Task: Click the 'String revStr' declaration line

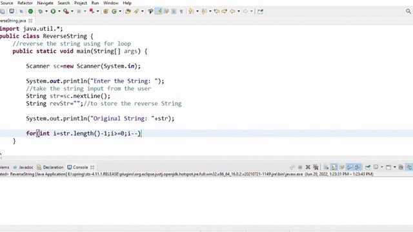Action: [x=104, y=103]
